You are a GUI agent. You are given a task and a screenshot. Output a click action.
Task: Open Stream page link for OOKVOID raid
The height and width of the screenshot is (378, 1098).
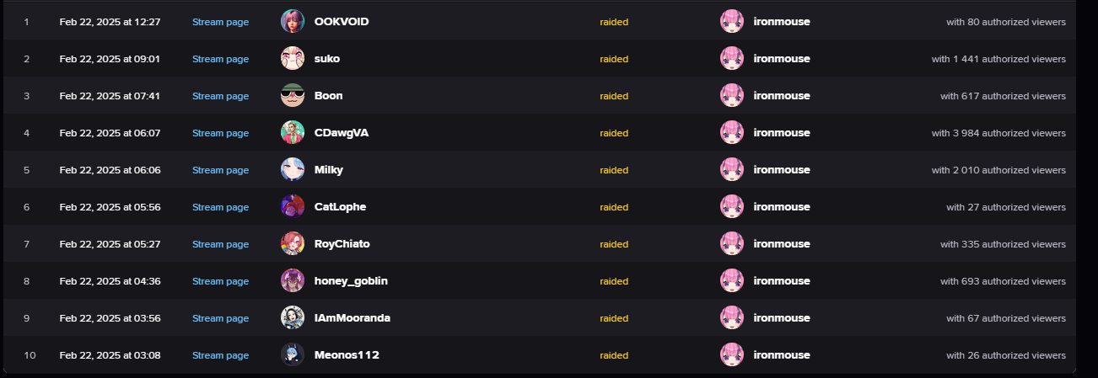point(220,22)
